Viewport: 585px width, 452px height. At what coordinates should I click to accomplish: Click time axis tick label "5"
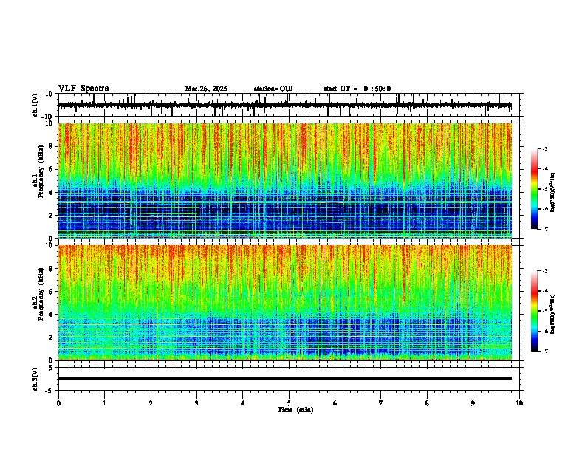tap(289, 403)
